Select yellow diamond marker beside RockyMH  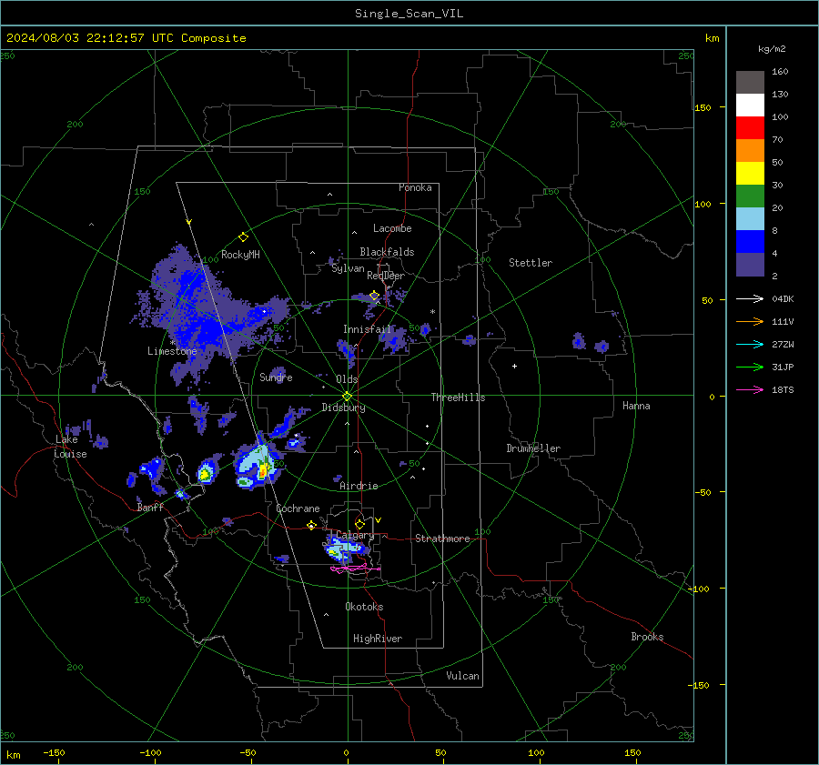(x=243, y=237)
